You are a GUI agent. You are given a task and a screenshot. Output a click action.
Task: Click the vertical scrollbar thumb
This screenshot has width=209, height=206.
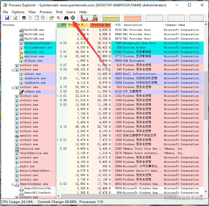coord(206,95)
